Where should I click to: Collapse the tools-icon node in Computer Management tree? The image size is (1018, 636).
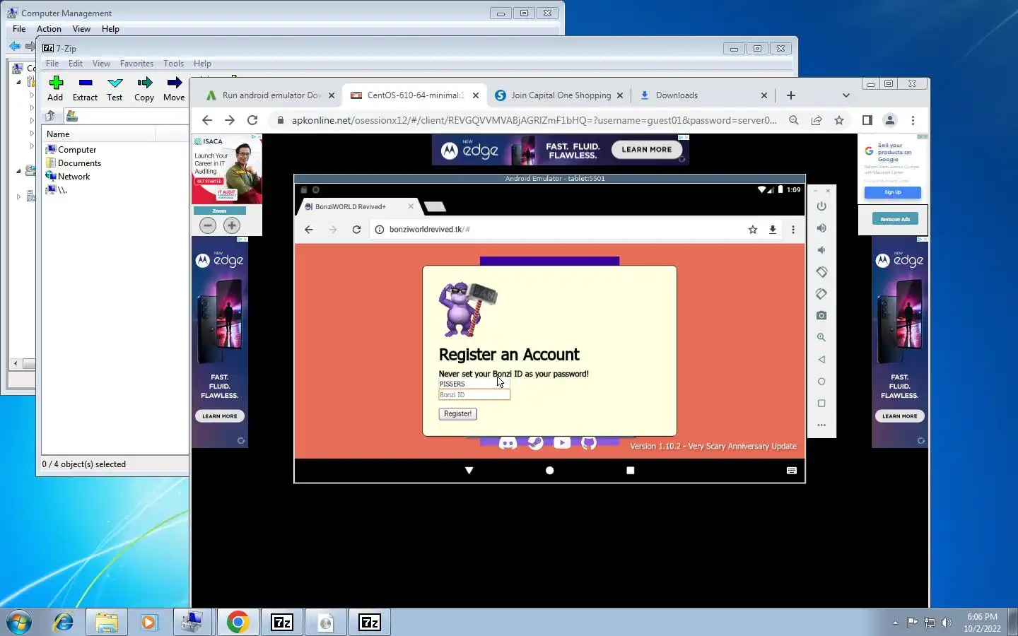tap(19, 82)
